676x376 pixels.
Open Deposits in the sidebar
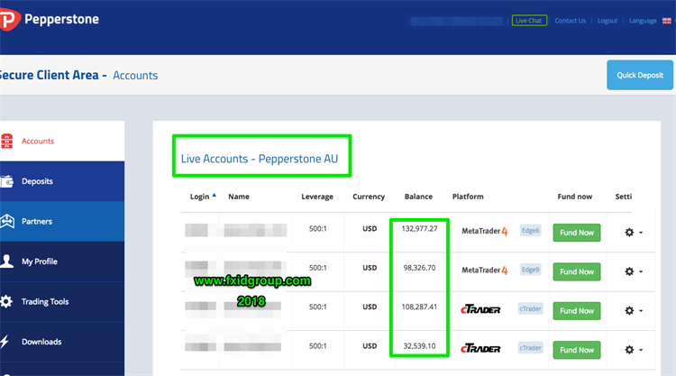click(62, 181)
